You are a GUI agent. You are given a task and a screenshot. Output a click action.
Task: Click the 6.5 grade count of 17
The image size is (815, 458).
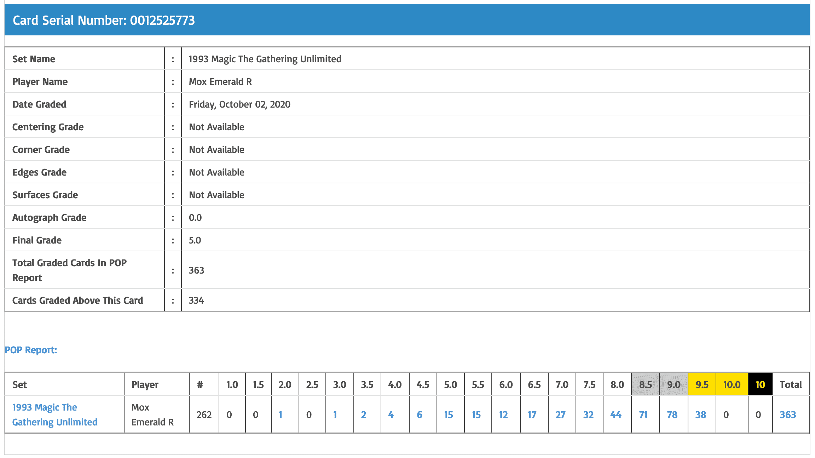[532, 414]
